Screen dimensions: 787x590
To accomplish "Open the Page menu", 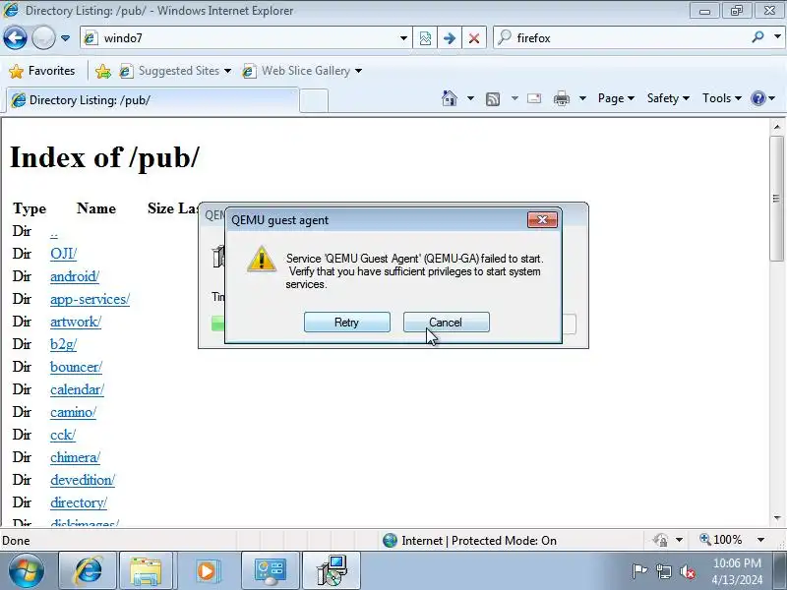I will pos(616,98).
